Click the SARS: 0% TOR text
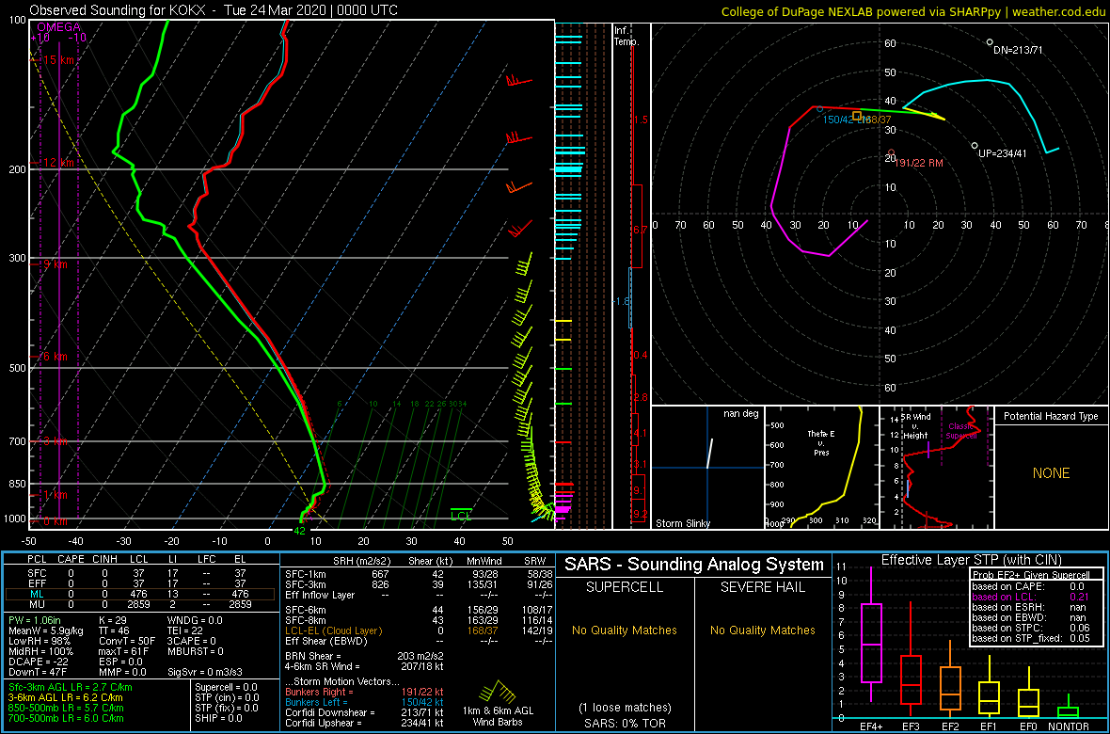This screenshot has width=1110, height=734. click(624, 722)
